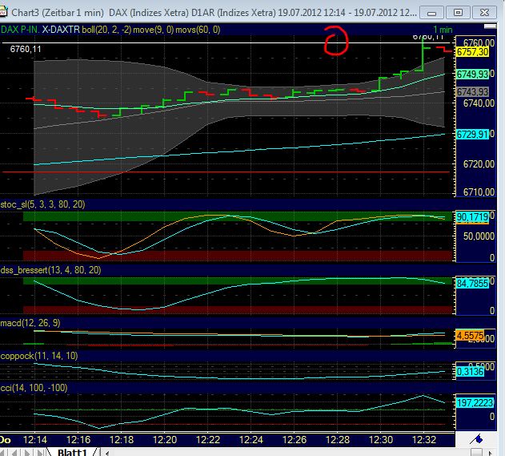Viewport: 505px width, 456px height.
Task: Click the cyan 6729,91 price tag
Action: [x=472, y=134]
